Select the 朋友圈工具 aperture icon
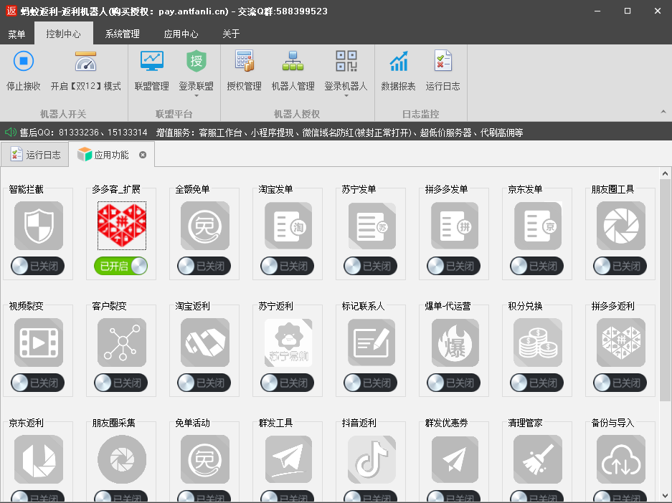 click(x=620, y=226)
